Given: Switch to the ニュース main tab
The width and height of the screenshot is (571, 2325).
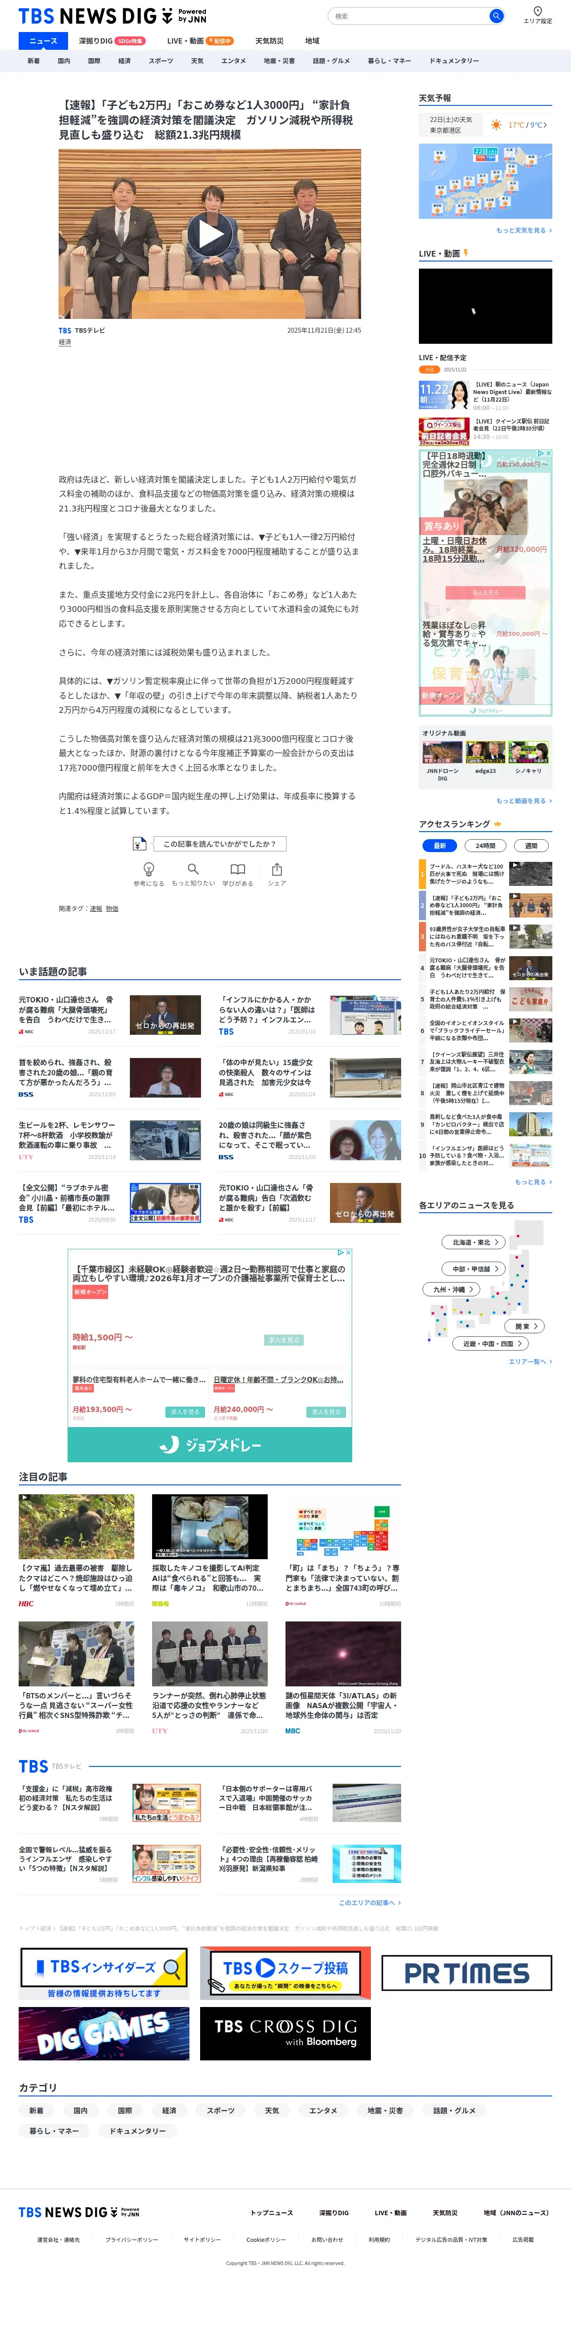Looking at the screenshot, I should point(43,40).
